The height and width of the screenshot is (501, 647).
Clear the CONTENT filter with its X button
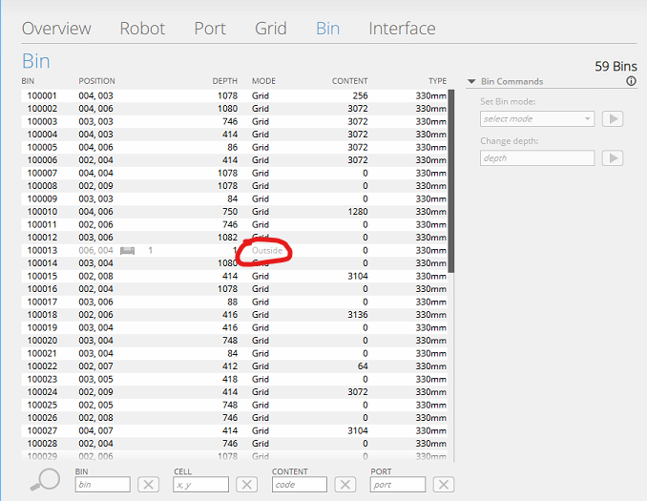pyautogui.click(x=344, y=485)
